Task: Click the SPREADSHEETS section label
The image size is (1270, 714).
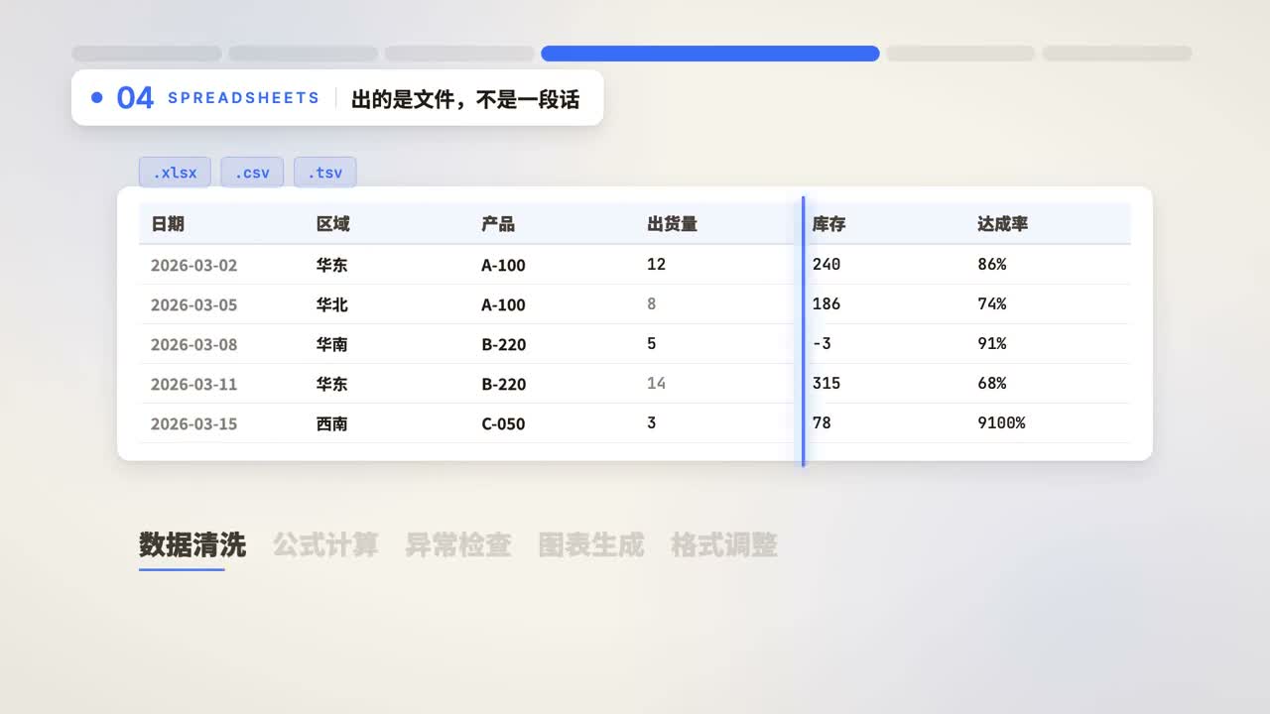Action: click(244, 98)
